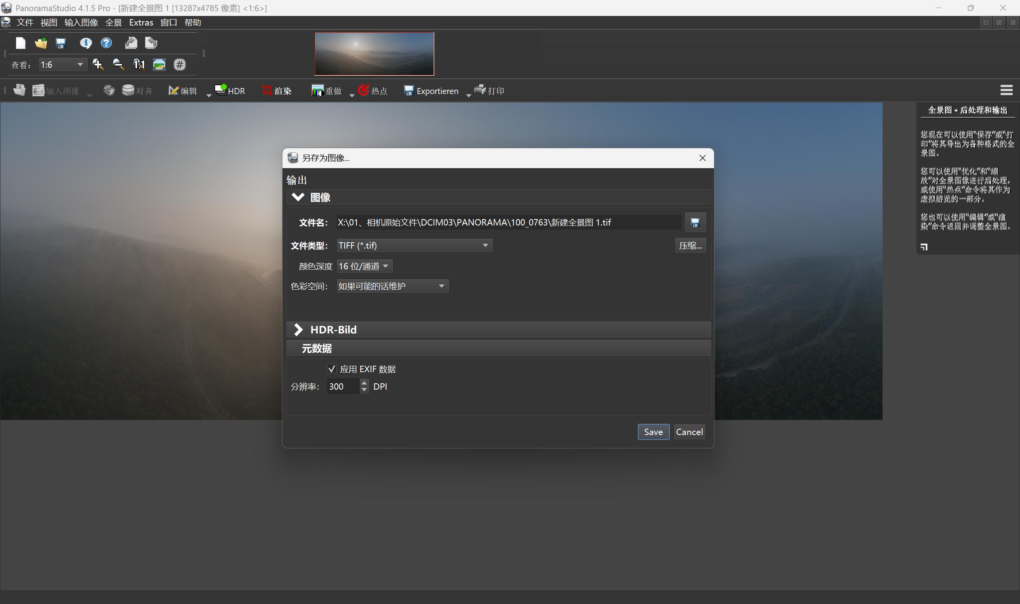Collapse the 图像 section chevron

click(298, 197)
